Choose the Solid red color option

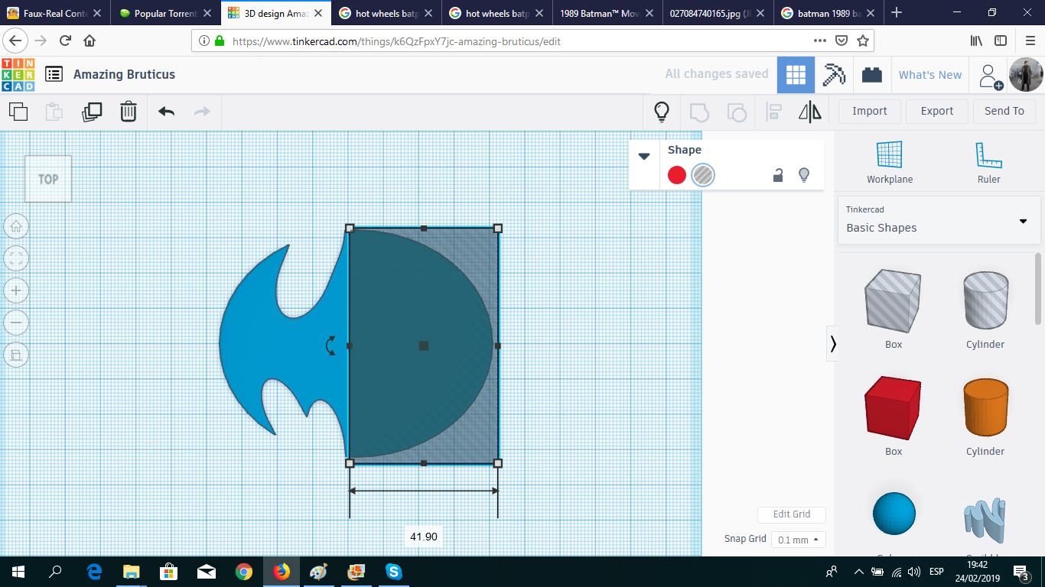tap(677, 175)
